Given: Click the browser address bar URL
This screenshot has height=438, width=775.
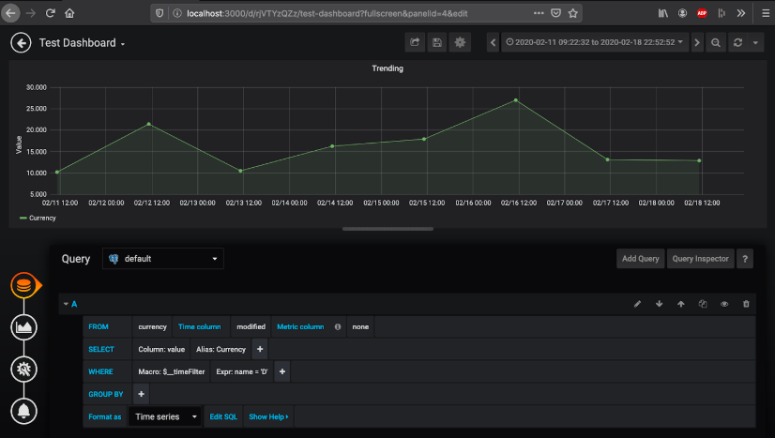Looking at the screenshot, I should pyautogui.click(x=327, y=13).
